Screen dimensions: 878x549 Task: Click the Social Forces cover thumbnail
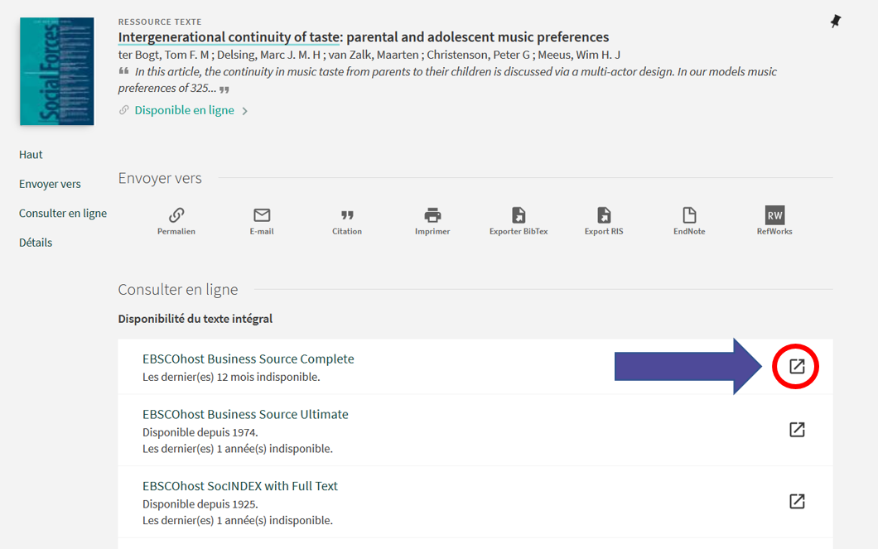click(x=56, y=72)
